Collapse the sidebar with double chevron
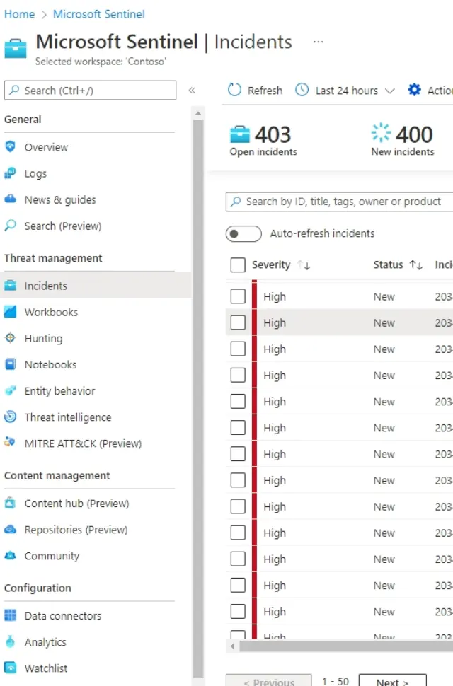 click(x=192, y=90)
